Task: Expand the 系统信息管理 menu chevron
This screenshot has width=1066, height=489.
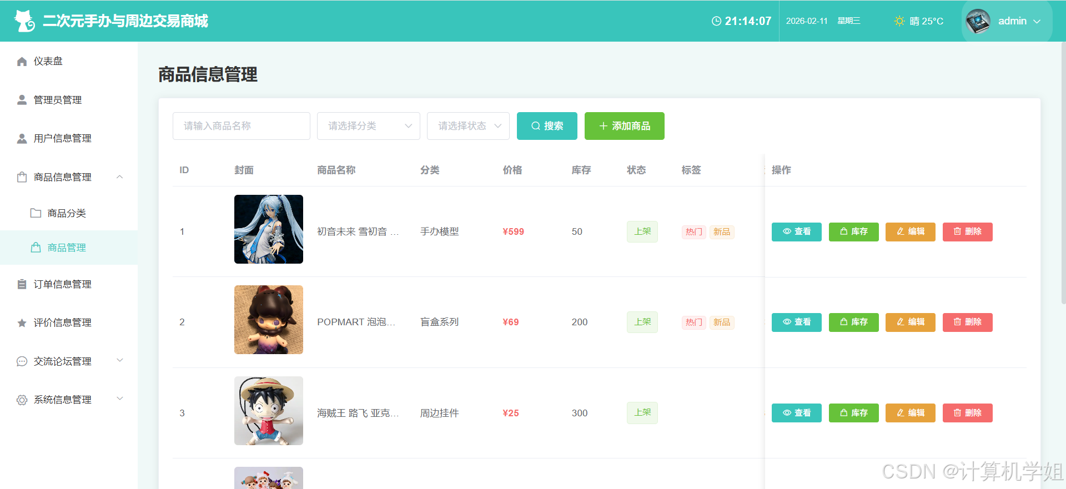Action: coord(119,399)
